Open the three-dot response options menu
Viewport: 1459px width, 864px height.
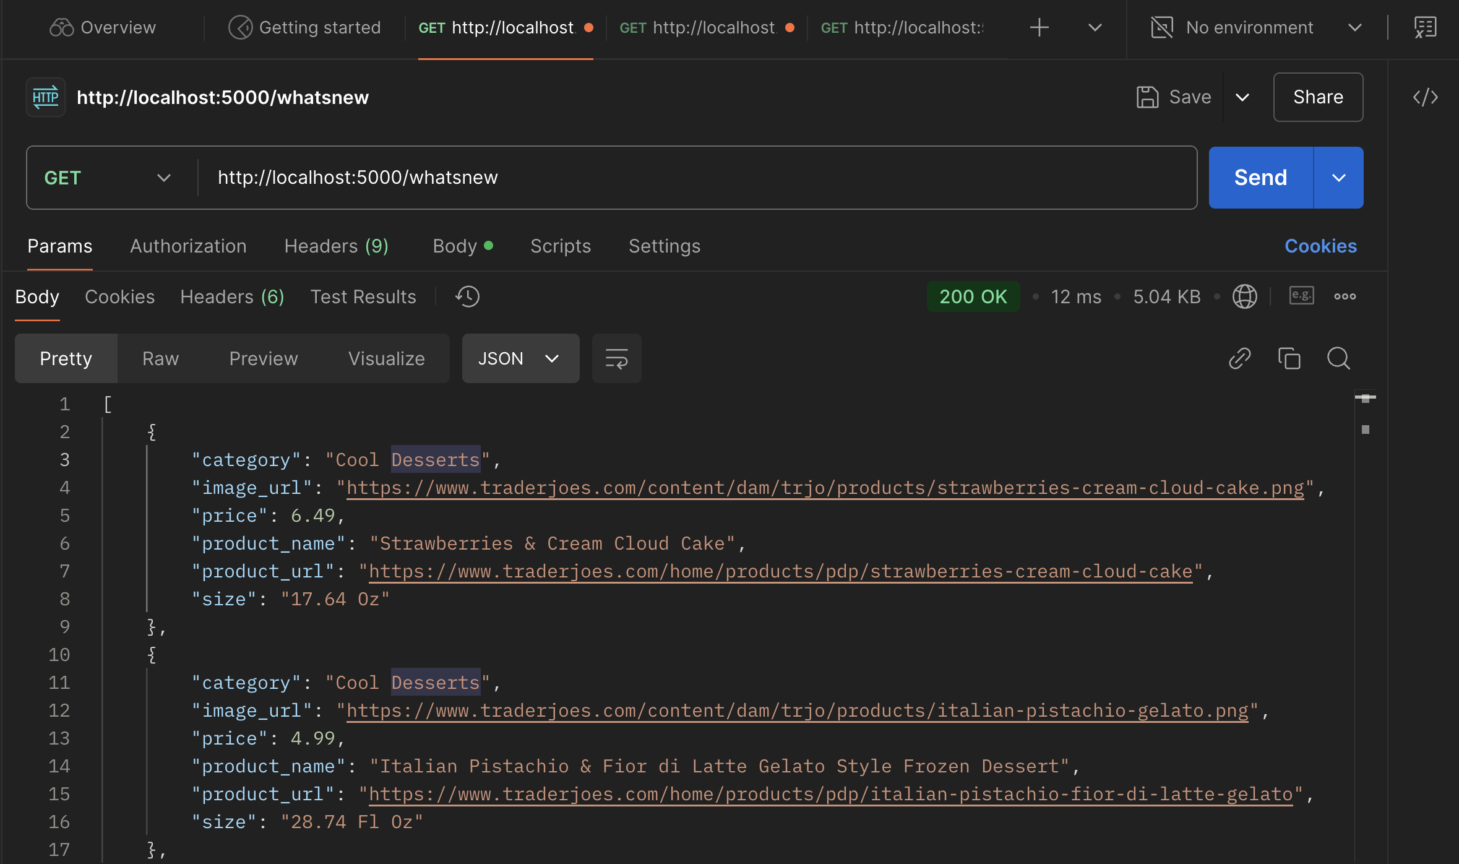1345,296
